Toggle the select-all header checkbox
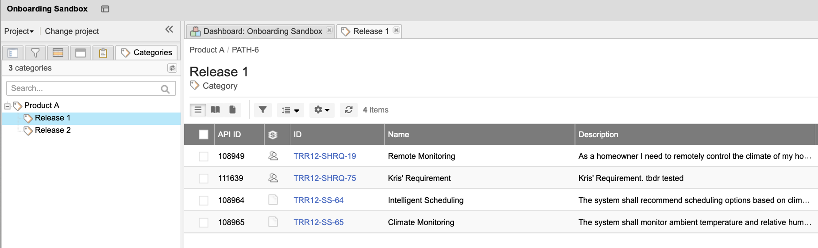818x248 pixels. [204, 135]
